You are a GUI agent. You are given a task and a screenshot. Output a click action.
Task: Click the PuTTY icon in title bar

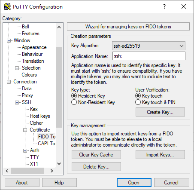tap(7, 6)
